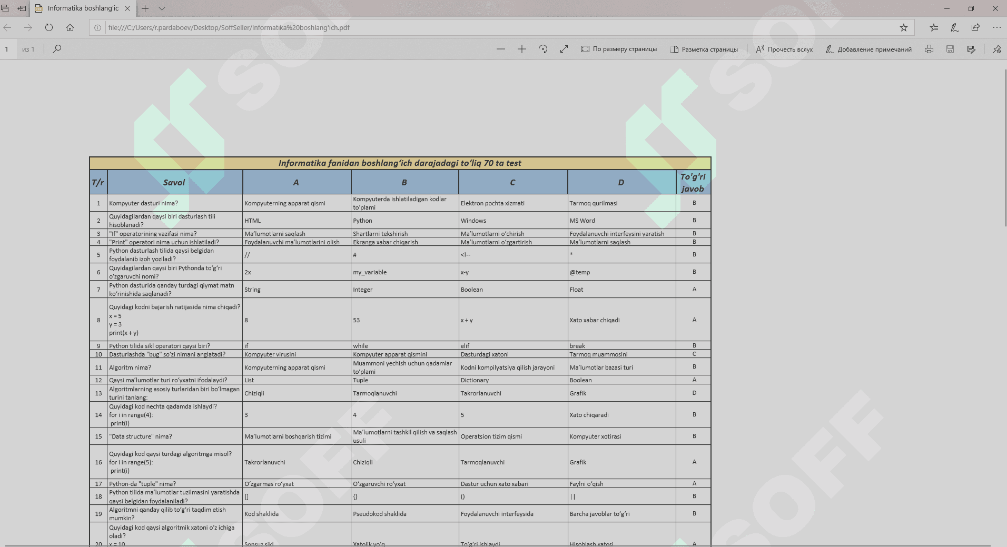
Task: Add this page to favorites with the star
Action: 904,27
